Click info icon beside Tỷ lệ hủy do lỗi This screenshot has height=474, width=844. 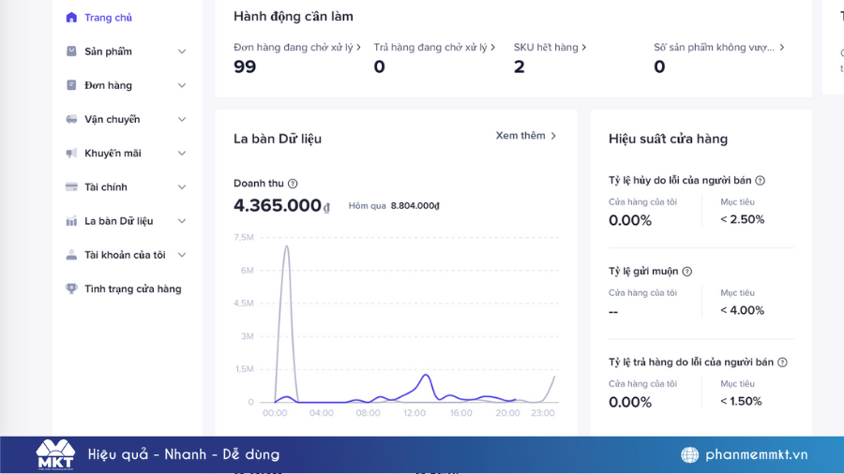(760, 181)
